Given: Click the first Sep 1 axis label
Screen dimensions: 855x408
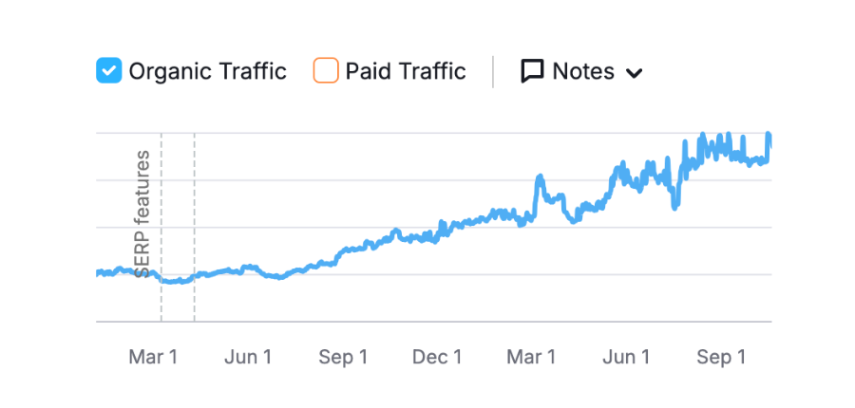Looking at the screenshot, I should coord(343,358).
